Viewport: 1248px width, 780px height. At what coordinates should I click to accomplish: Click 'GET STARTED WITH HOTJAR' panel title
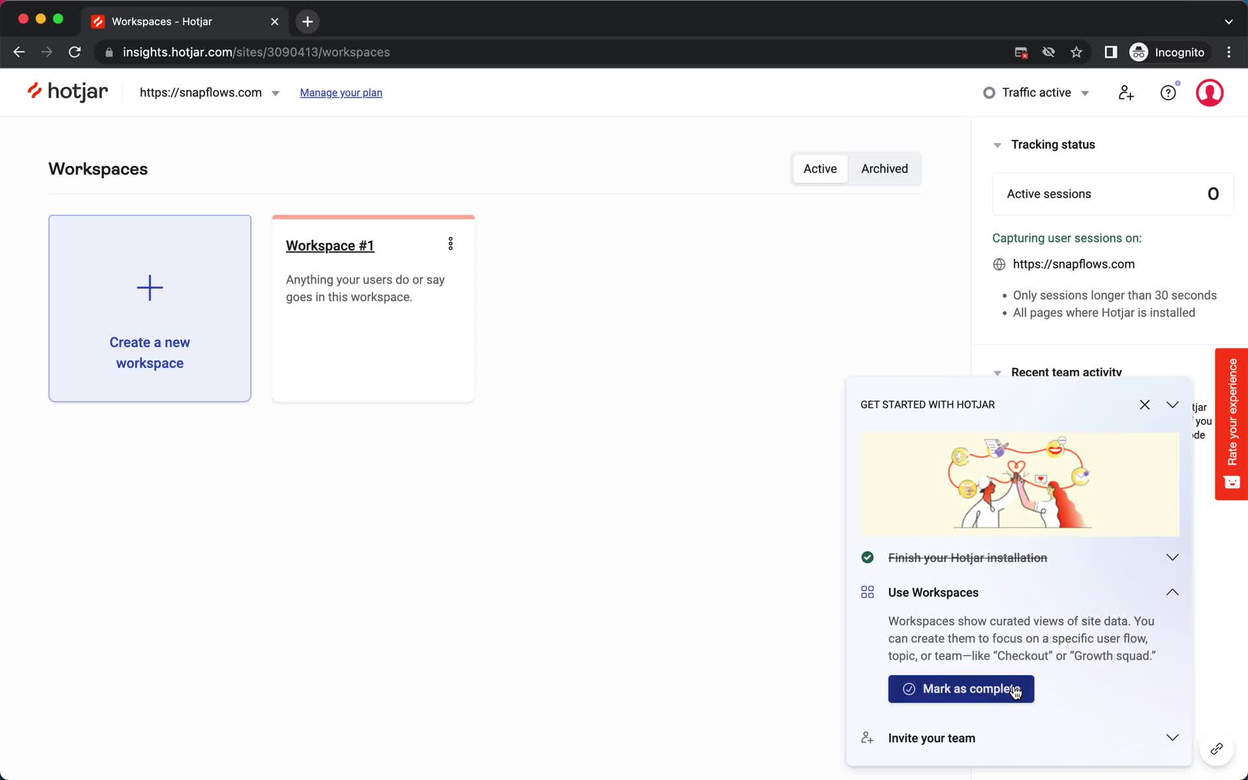pyautogui.click(x=928, y=404)
